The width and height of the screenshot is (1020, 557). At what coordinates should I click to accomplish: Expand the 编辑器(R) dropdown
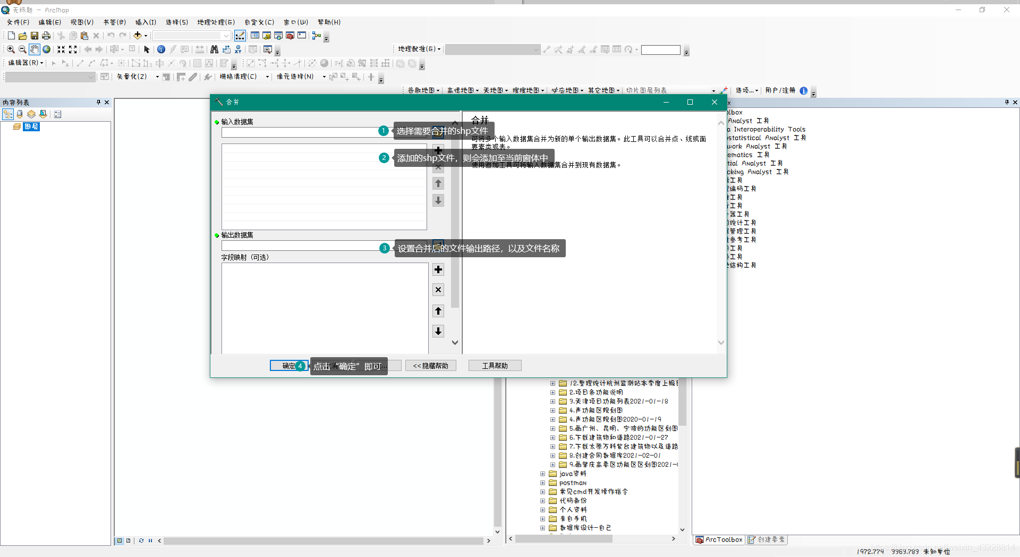(26, 63)
